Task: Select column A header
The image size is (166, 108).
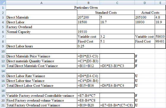Action: click(41, 3)
